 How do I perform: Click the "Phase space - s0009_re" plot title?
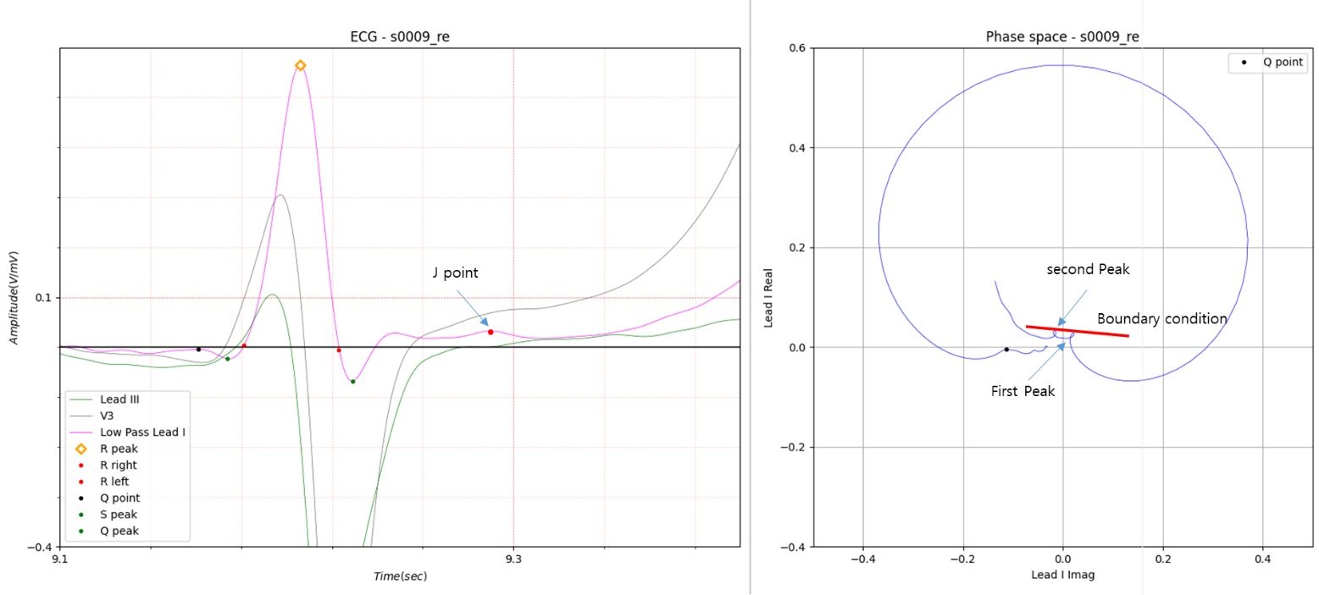(1062, 36)
